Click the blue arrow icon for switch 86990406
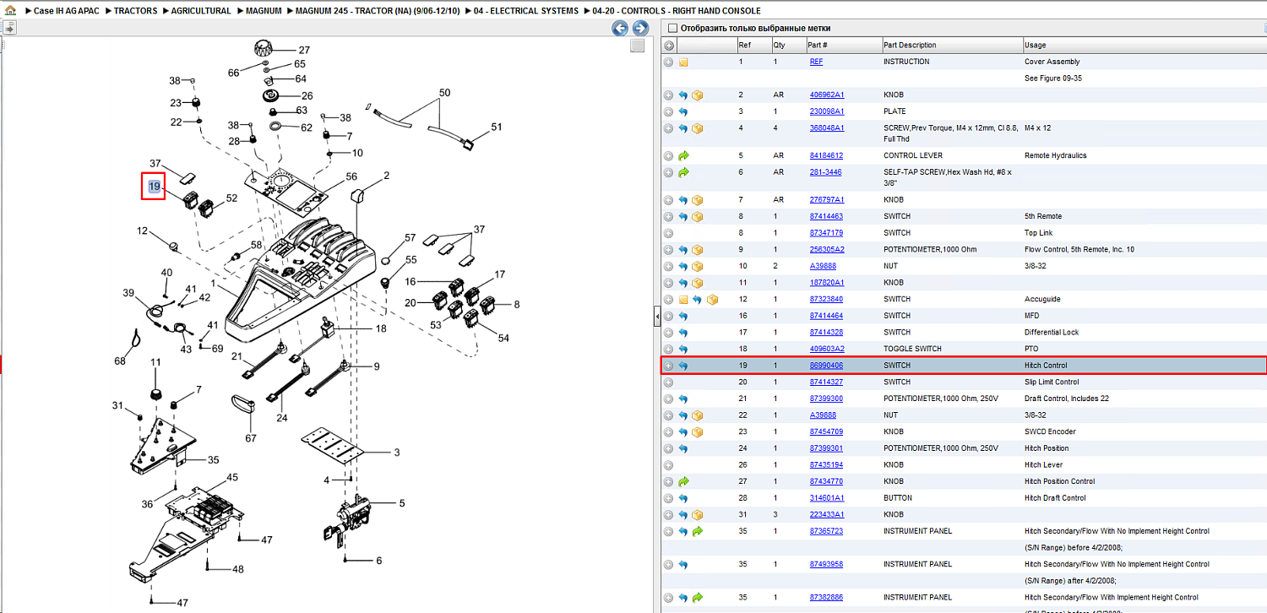The image size is (1267, 613). (683, 366)
